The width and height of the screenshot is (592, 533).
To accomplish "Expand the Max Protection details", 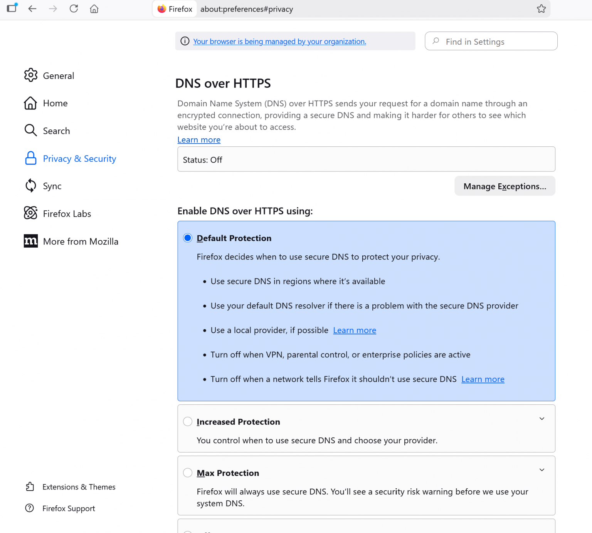I will 542,469.
